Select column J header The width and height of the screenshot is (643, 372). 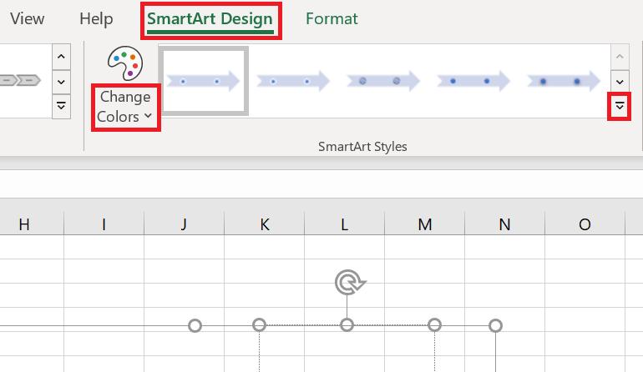point(184,224)
